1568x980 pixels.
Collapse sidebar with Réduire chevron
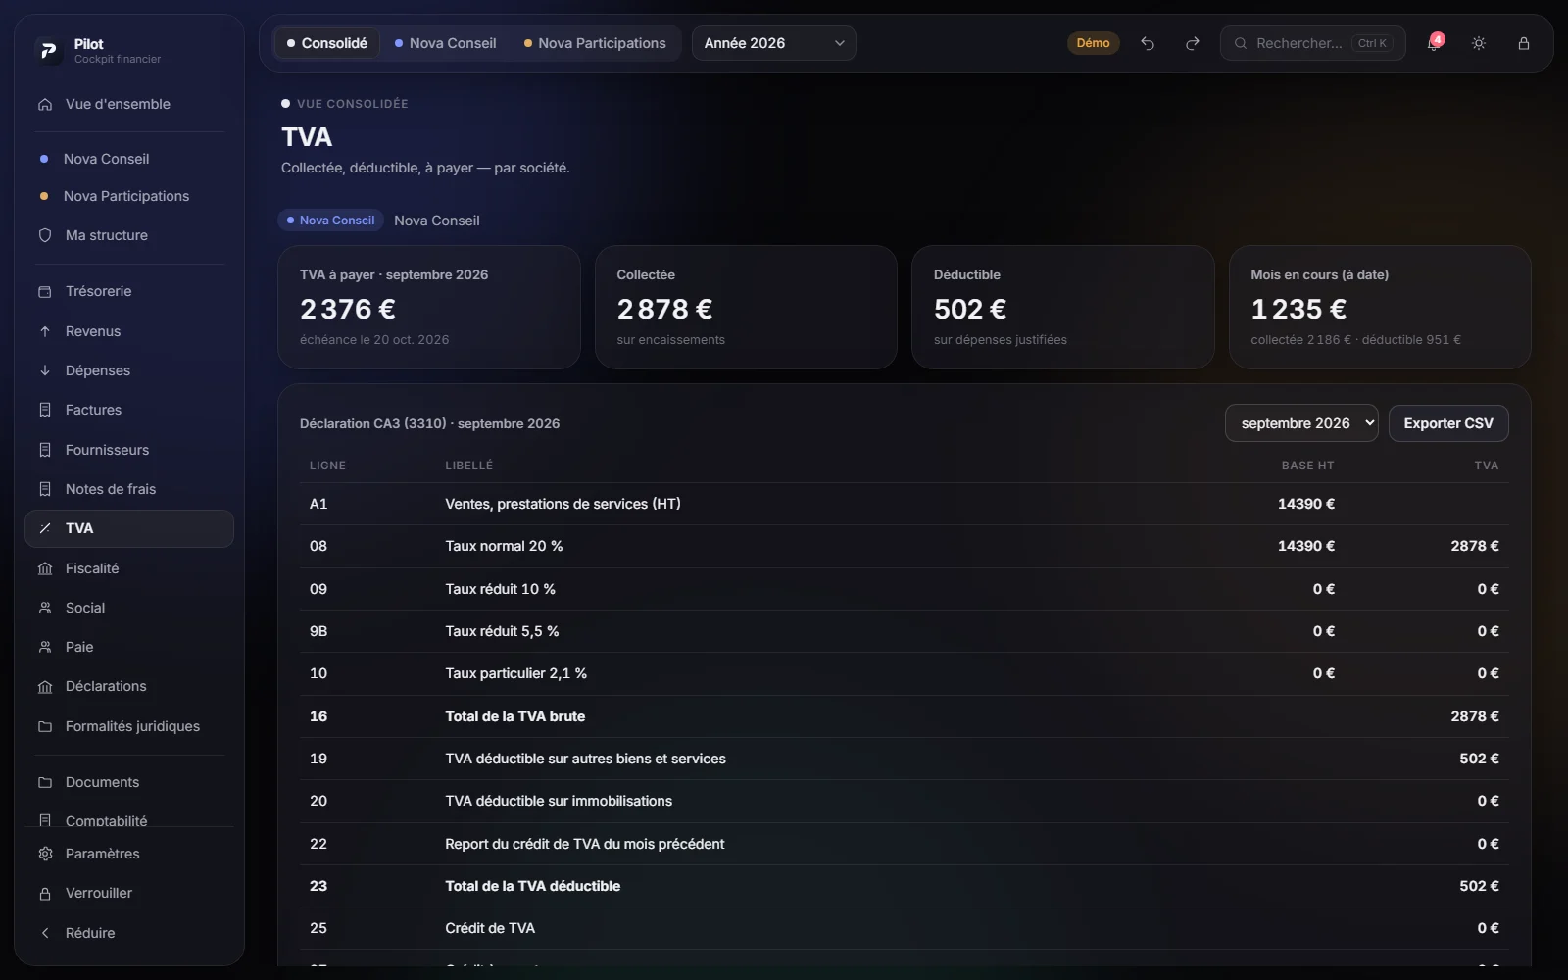45,933
